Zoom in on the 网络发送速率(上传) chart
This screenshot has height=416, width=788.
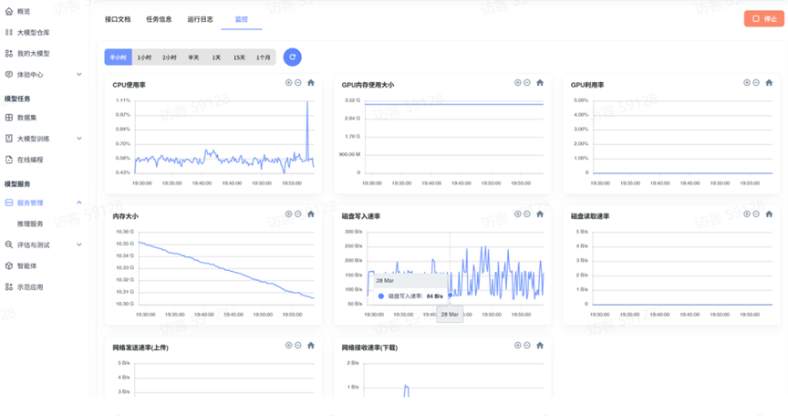pos(288,345)
